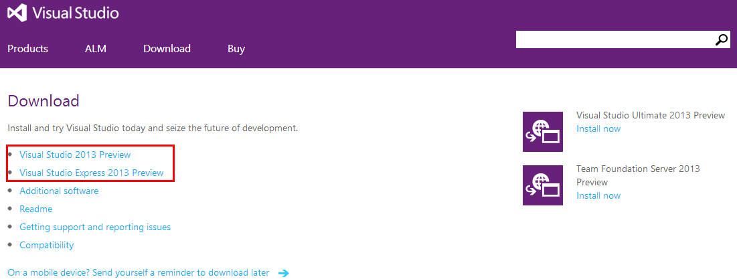Click the Visual Studio header title text
This screenshot has height=279, width=737.
(75, 13)
